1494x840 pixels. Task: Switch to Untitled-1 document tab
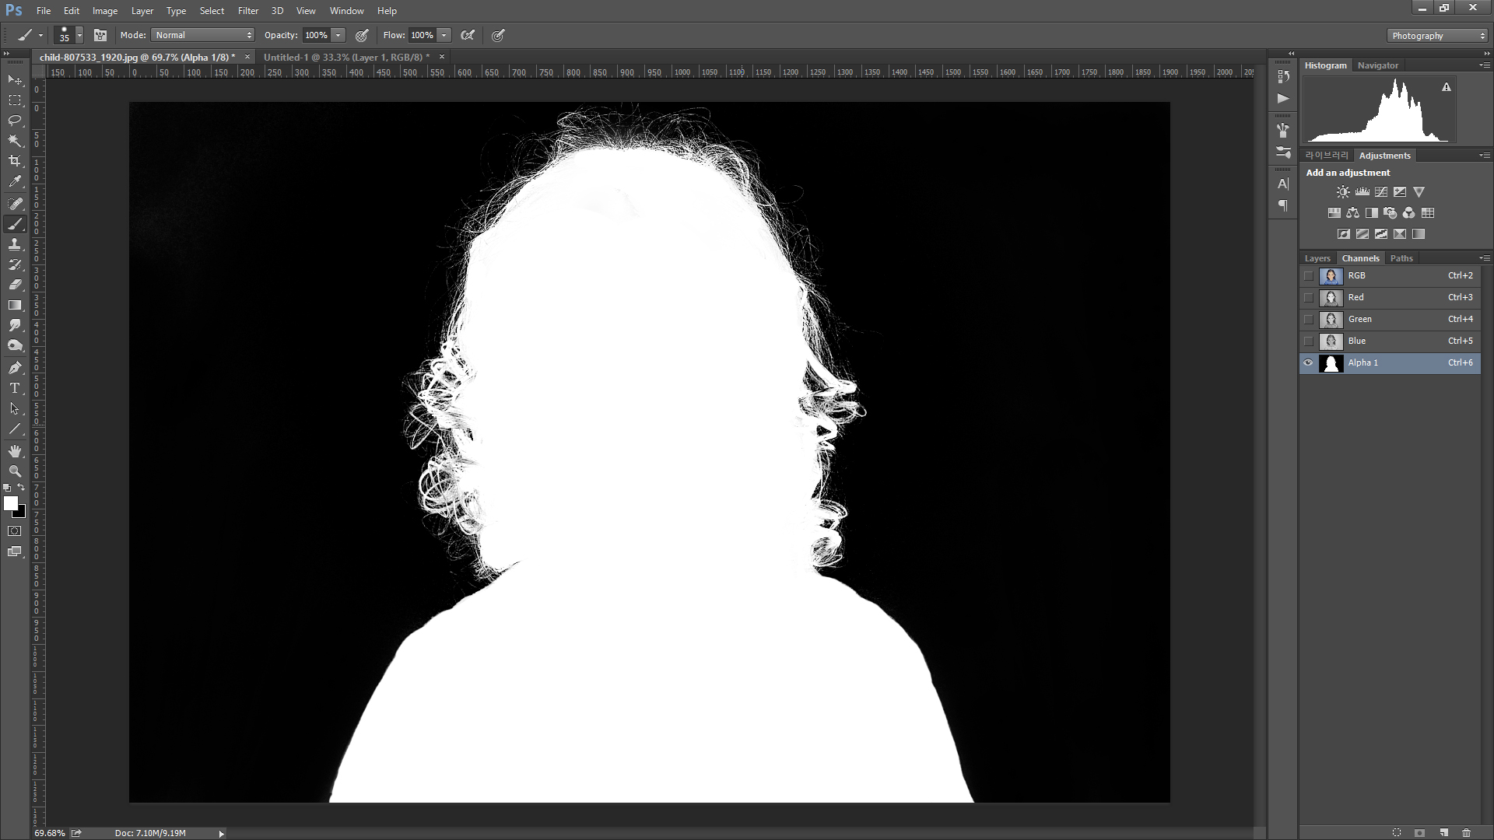click(x=346, y=57)
